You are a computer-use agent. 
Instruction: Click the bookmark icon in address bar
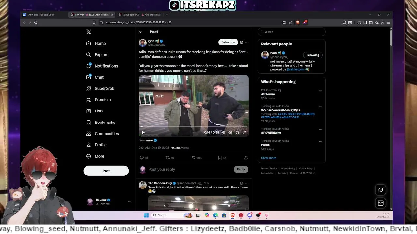pyautogui.click(x=94, y=22)
